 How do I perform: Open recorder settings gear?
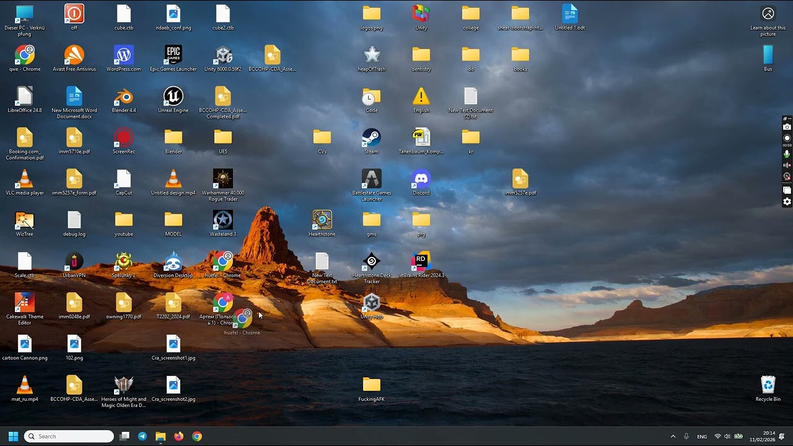[787, 202]
